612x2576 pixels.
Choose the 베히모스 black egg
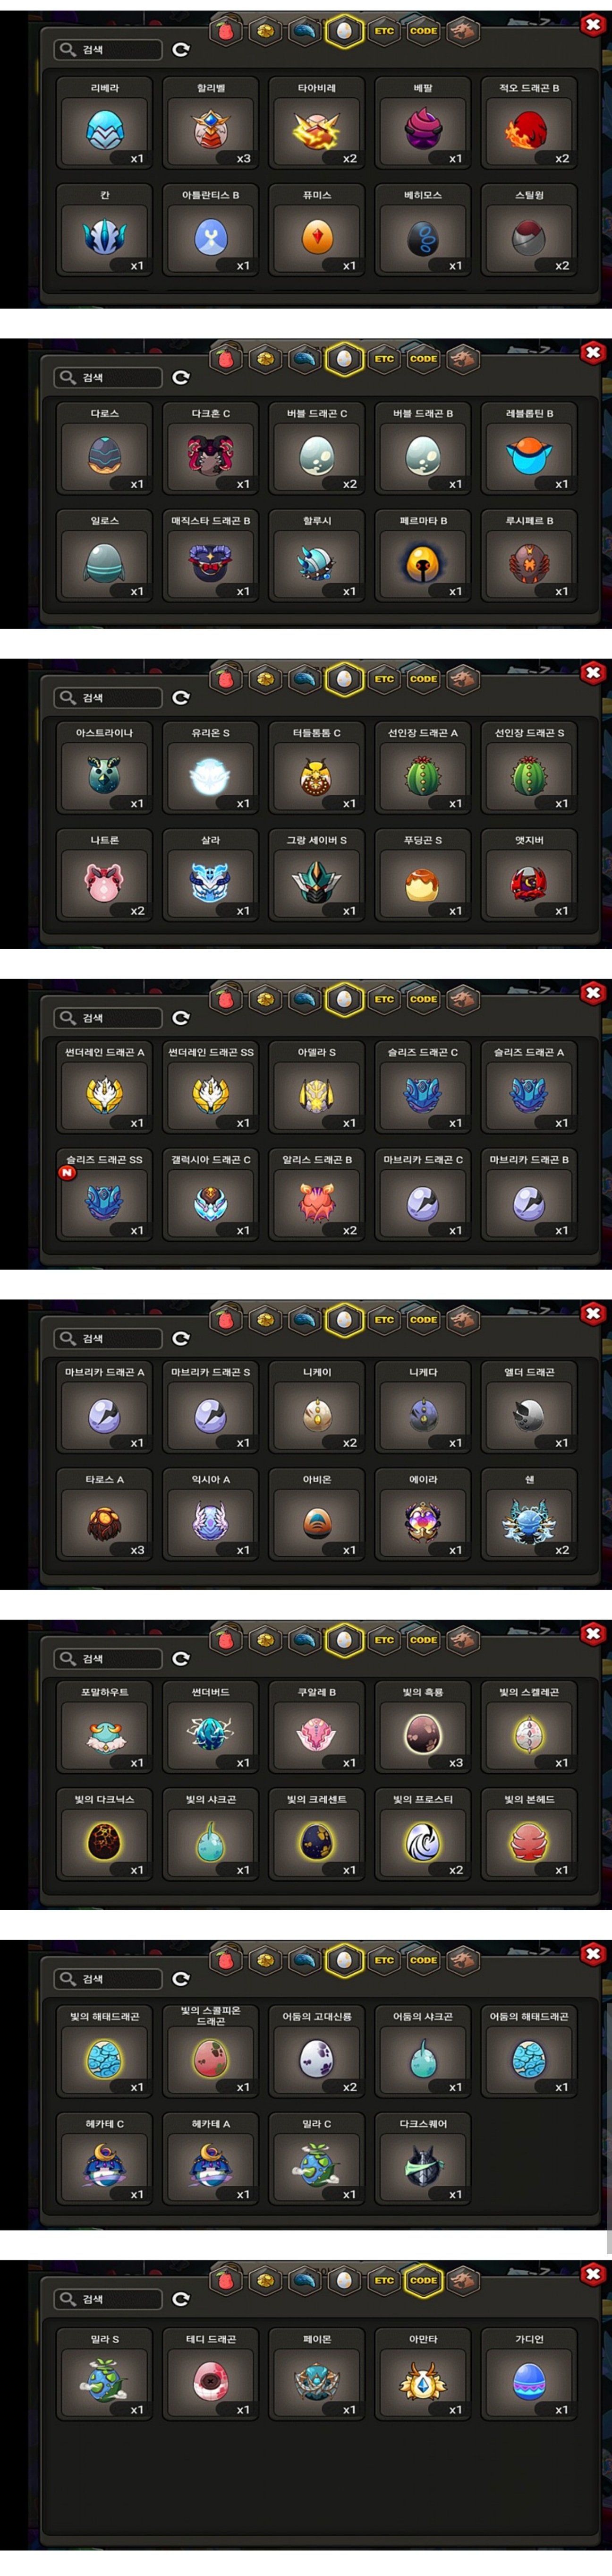tap(423, 229)
